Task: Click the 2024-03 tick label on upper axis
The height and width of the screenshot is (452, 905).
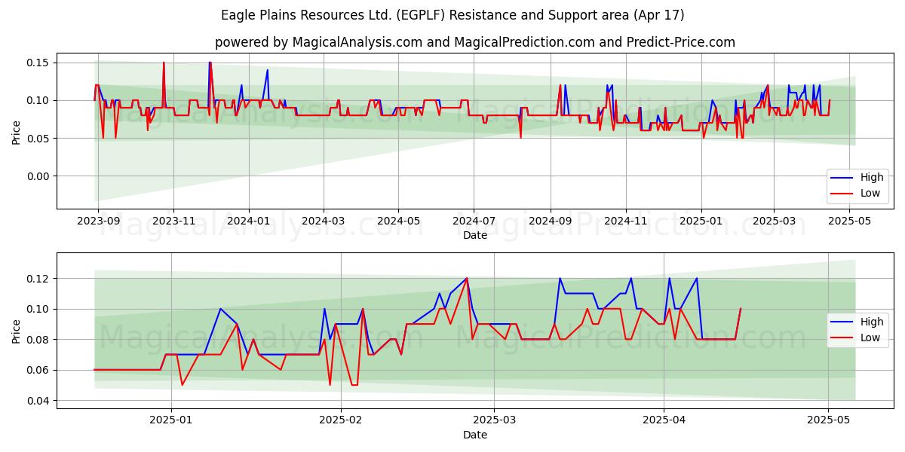Action: click(x=323, y=221)
